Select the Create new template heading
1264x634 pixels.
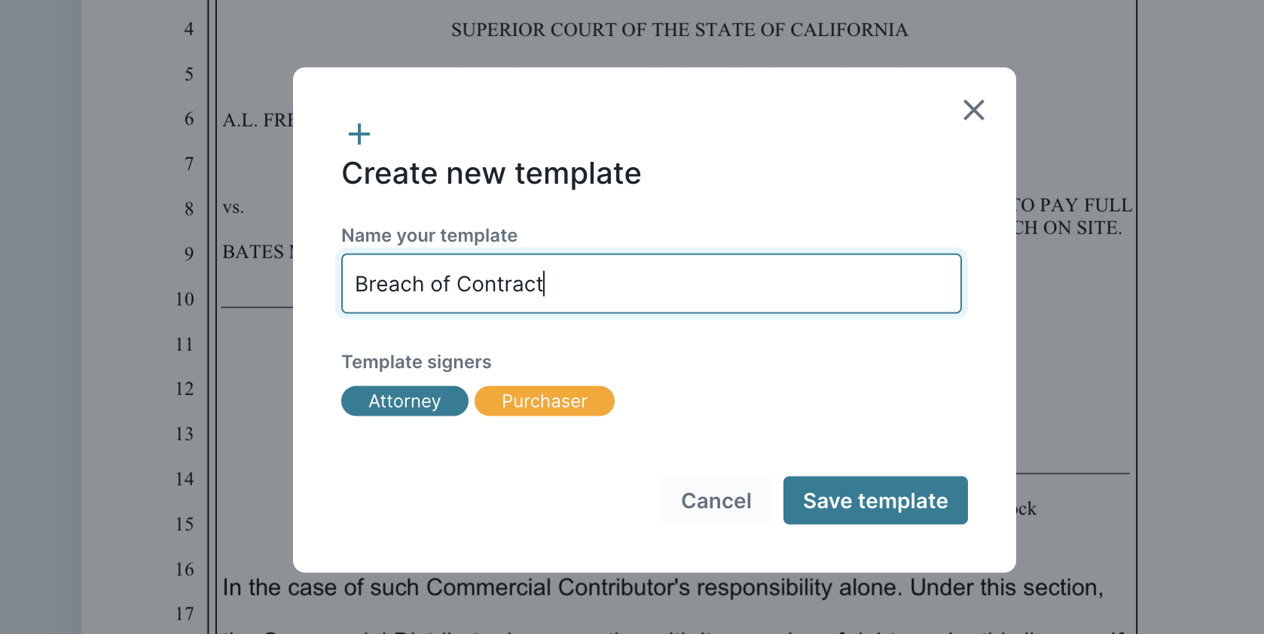490,173
